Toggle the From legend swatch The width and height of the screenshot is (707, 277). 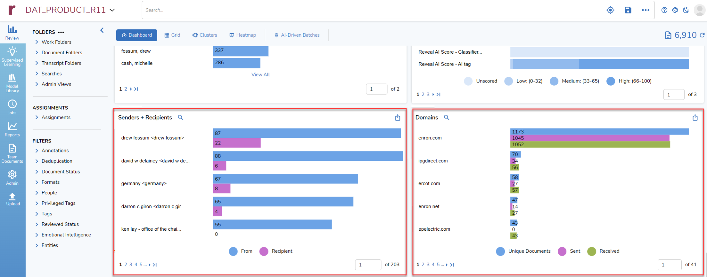233,251
